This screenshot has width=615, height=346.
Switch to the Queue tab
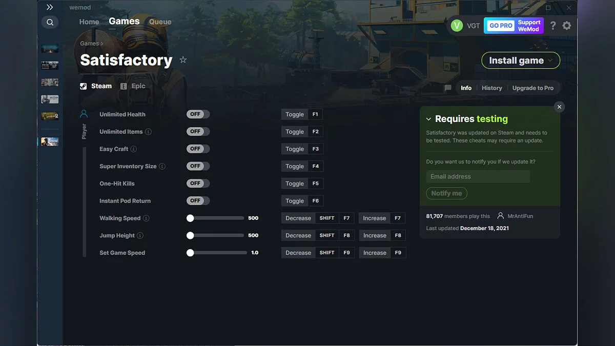[160, 22]
